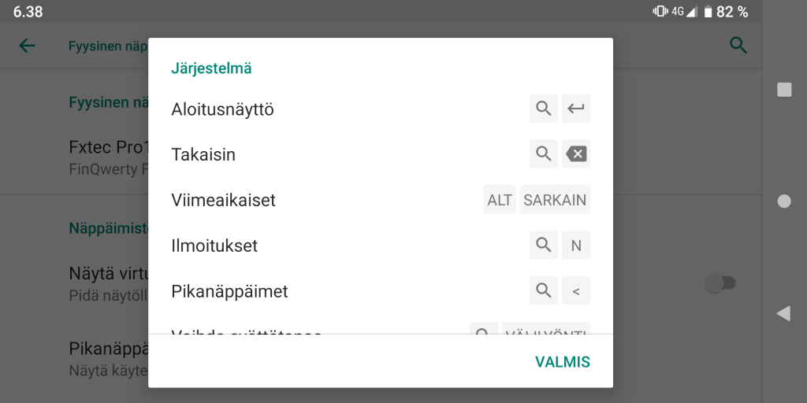Viewport: 807px width, 403px height.
Task: Tap the enter key icon beside Aloitusnäyttö
Action: (576, 109)
